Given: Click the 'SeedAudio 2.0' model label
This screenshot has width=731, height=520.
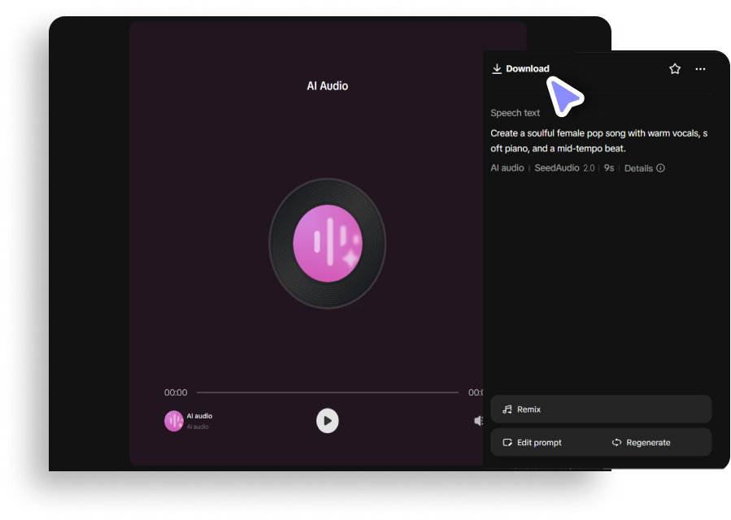Looking at the screenshot, I should (x=564, y=168).
